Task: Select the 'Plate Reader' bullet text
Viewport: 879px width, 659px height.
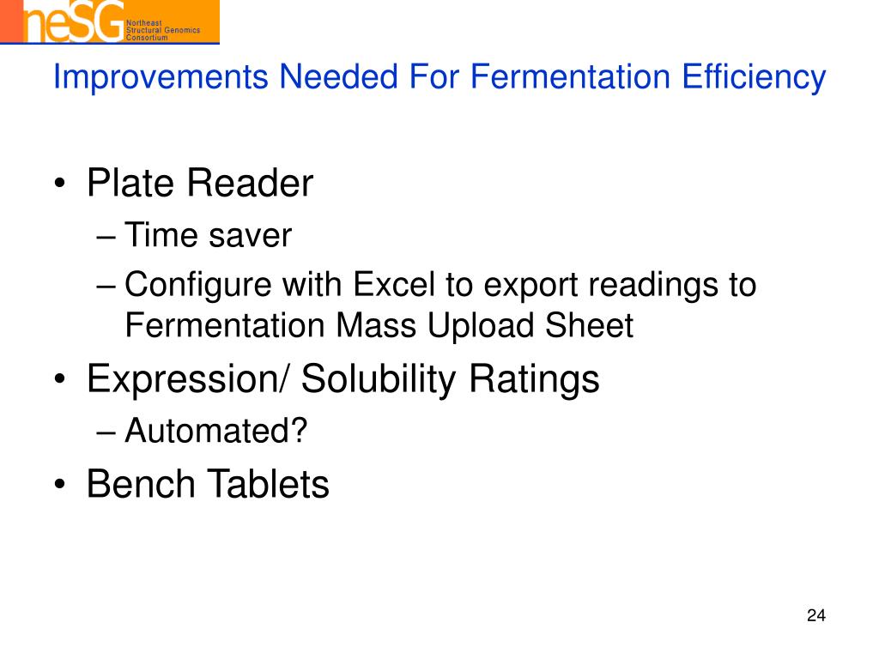Action: click(200, 183)
